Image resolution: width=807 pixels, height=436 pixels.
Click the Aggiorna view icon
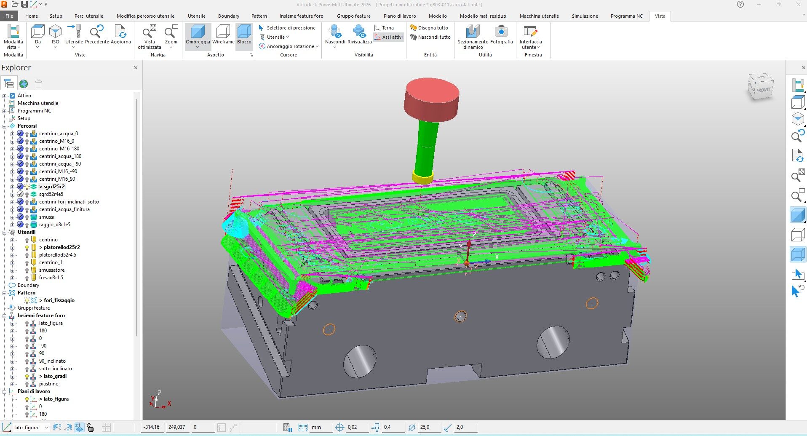point(120,32)
